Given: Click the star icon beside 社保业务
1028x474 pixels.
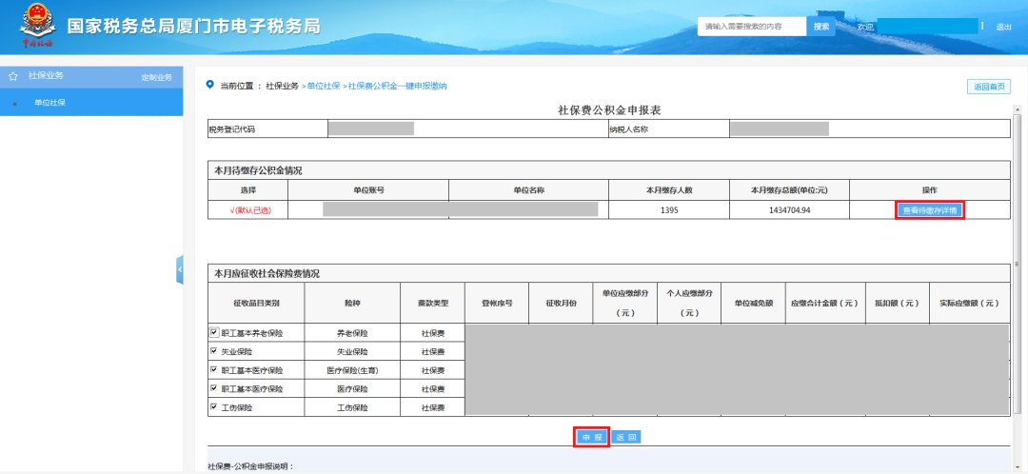Looking at the screenshot, I should (x=13, y=75).
